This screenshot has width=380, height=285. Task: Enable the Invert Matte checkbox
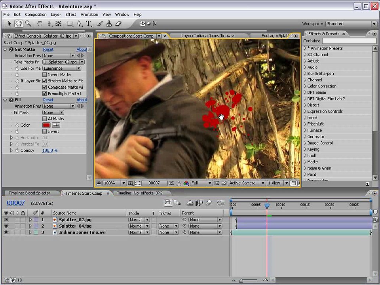tap(45, 75)
